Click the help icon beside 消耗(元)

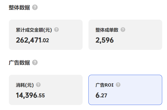[38, 85]
